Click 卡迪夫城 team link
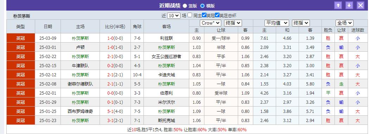The width and height of the screenshot is (369, 134). (x=166, y=75)
